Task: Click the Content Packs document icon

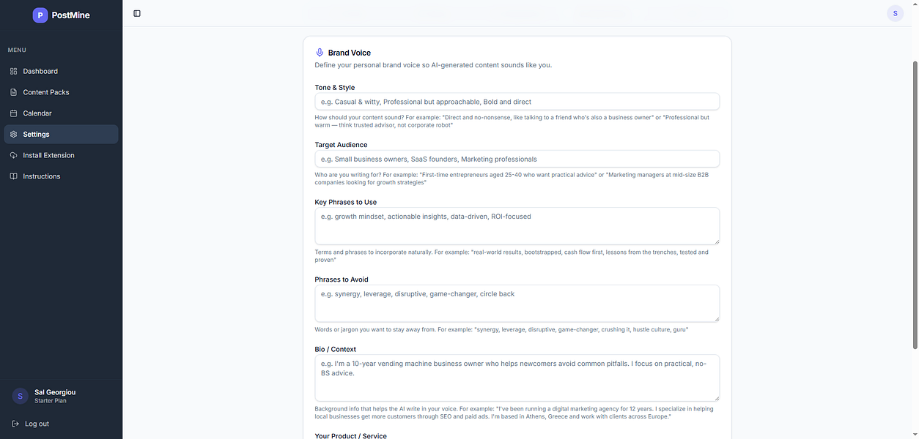Action: [14, 92]
